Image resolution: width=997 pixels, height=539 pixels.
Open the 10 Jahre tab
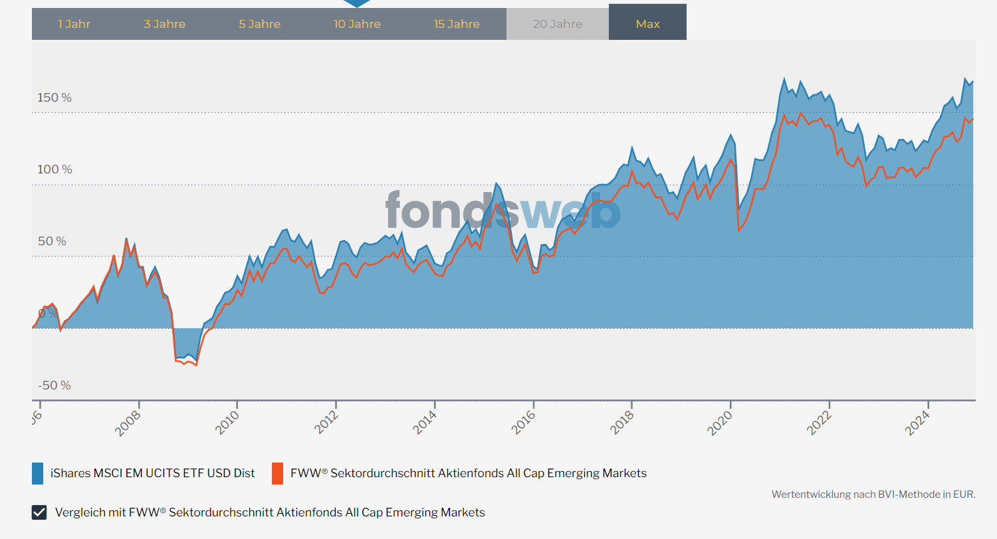[x=357, y=24]
